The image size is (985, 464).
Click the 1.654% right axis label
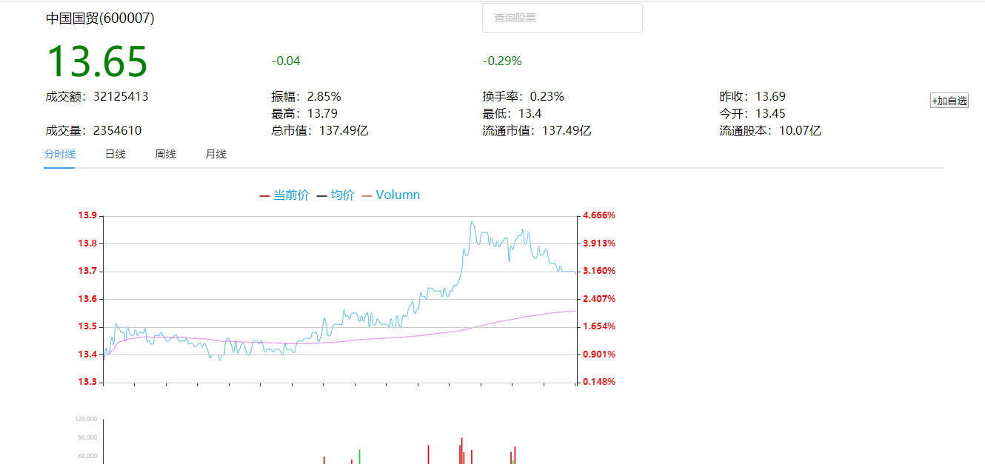coord(599,326)
